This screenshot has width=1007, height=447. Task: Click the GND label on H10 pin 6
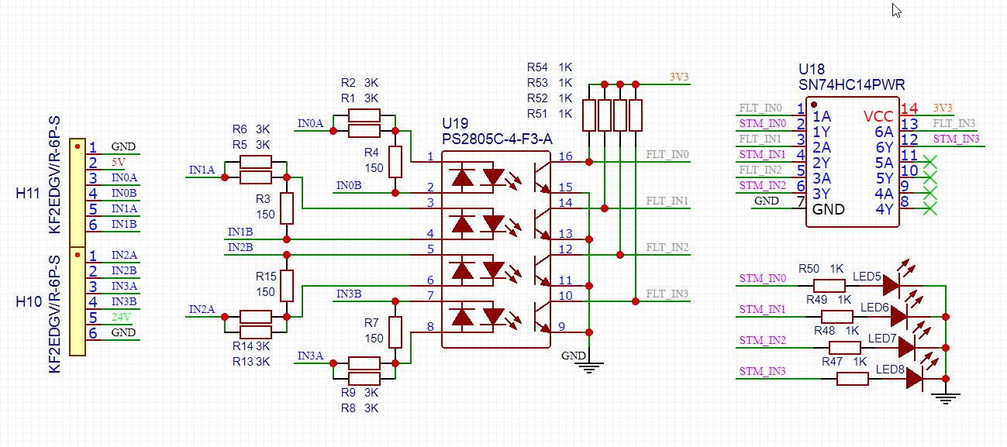pyautogui.click(x=123, y=332)
